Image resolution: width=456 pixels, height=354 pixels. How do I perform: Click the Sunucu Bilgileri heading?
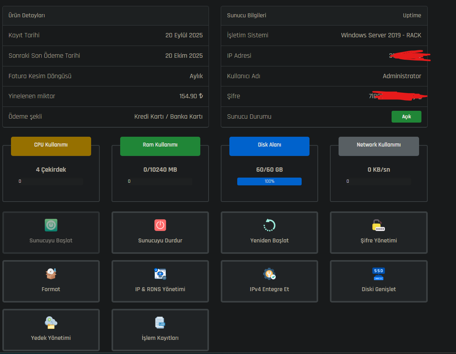[247, 15]
